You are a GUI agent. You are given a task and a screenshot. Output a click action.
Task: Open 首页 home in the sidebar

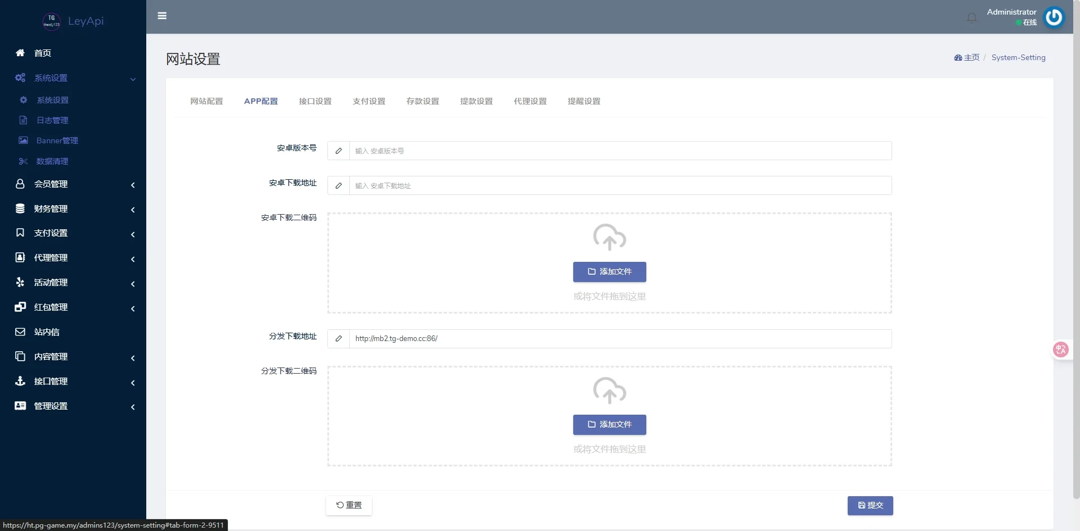pyautogui.click(x=43, y=53)
